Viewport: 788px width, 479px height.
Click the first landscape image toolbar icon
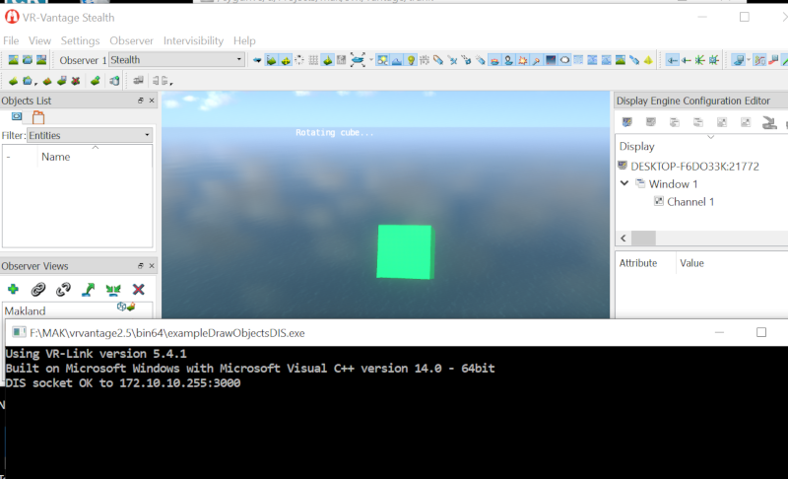[13, 60]
